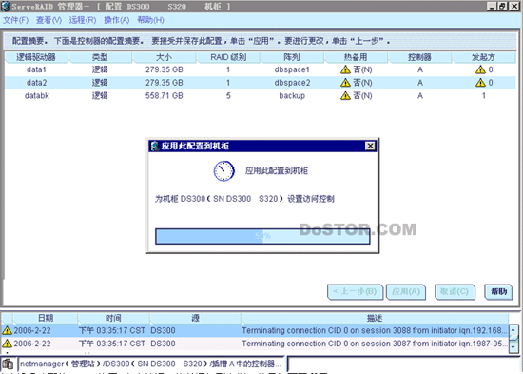Click the warning icon in databk hot spare cell
Image resolution: width=523 pixels, height=374 pixels.
click(345, 95)
